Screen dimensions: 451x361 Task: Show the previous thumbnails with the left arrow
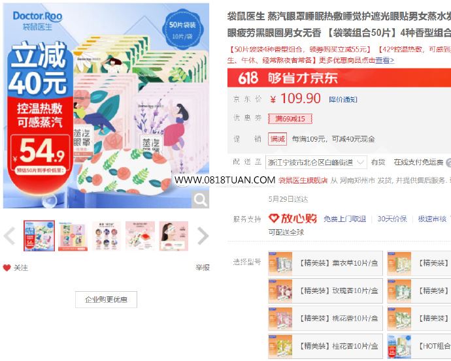point(10,236)
